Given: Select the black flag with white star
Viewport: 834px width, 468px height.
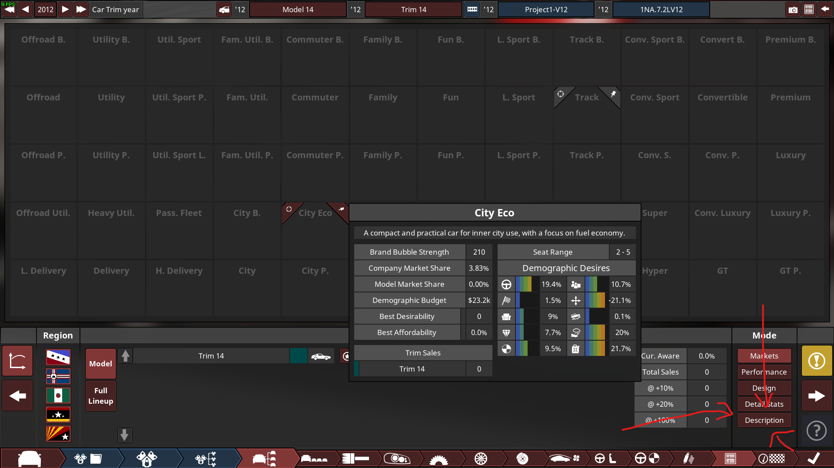Looking at the screenshot, I should coord(58,415).
